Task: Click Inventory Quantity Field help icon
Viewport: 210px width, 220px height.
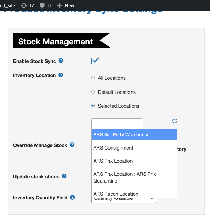Action: (x=73, y=197)
